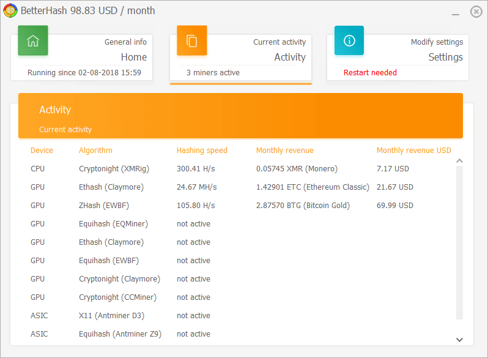Click the red Restart needed text

tap(370, 73)
